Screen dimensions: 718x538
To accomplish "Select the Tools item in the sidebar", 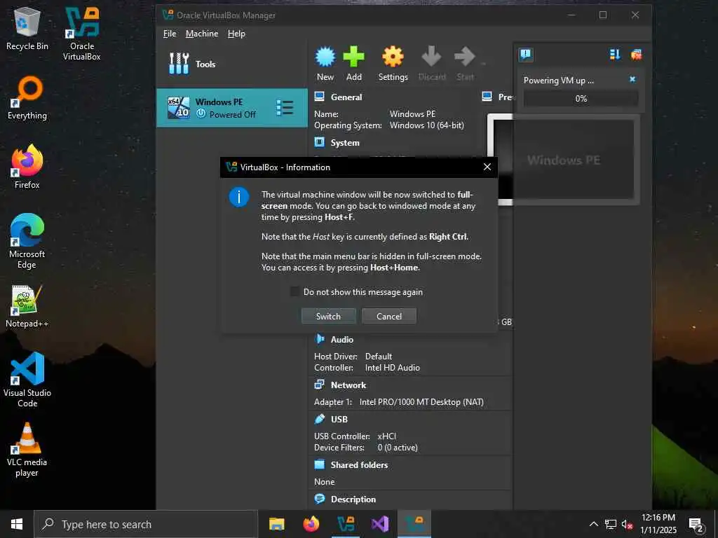I will [231, 64].
